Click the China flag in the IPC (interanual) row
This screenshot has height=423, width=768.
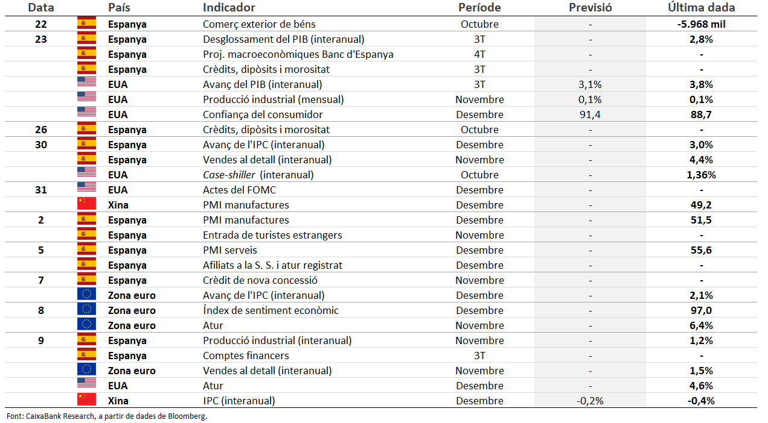point(86,401)
